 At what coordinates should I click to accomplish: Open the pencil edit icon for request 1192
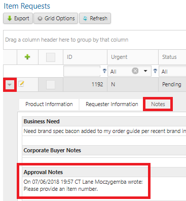point(21,84)
